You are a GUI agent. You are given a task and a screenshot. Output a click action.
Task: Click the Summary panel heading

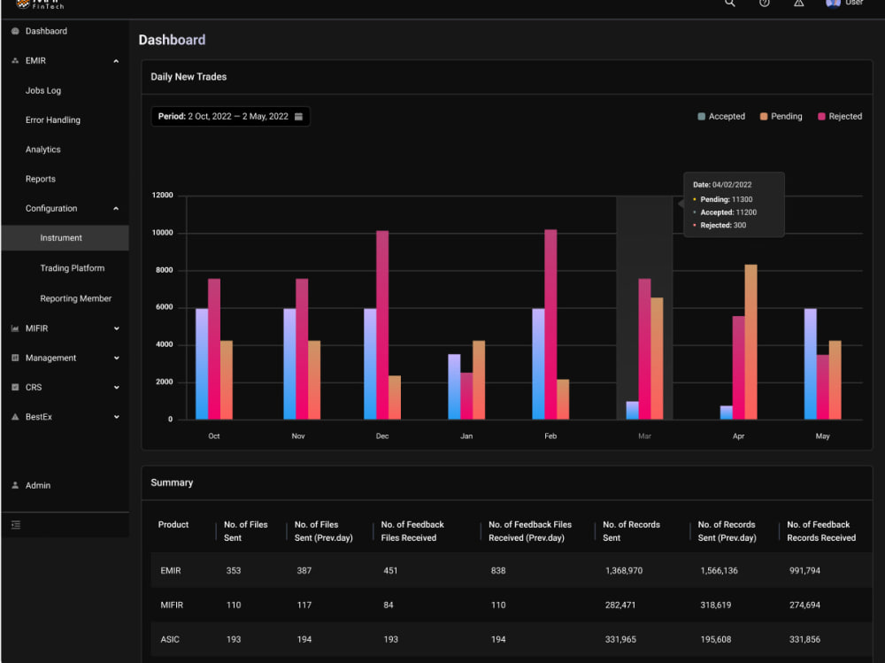tap(172, 482)
